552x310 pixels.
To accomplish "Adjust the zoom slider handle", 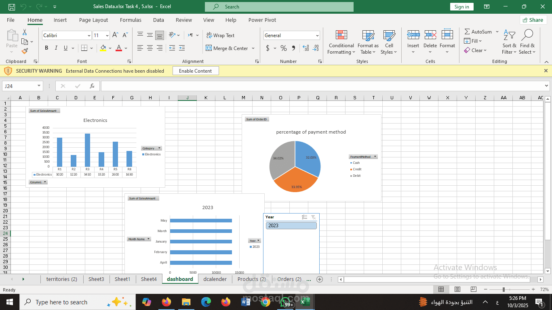I will coord(504,289).
